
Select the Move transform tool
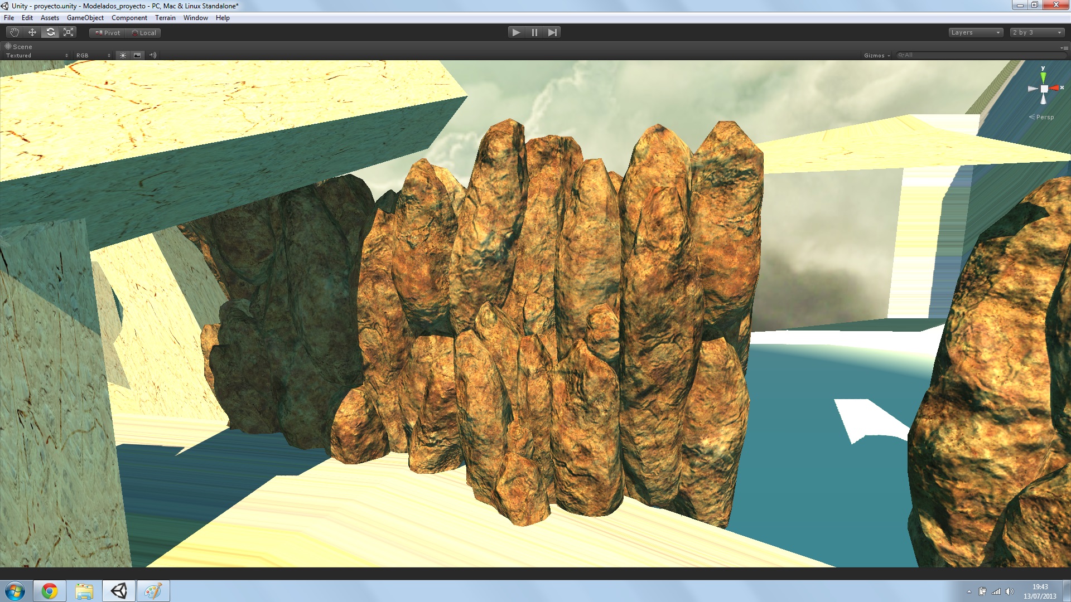(x=32, y=32)
